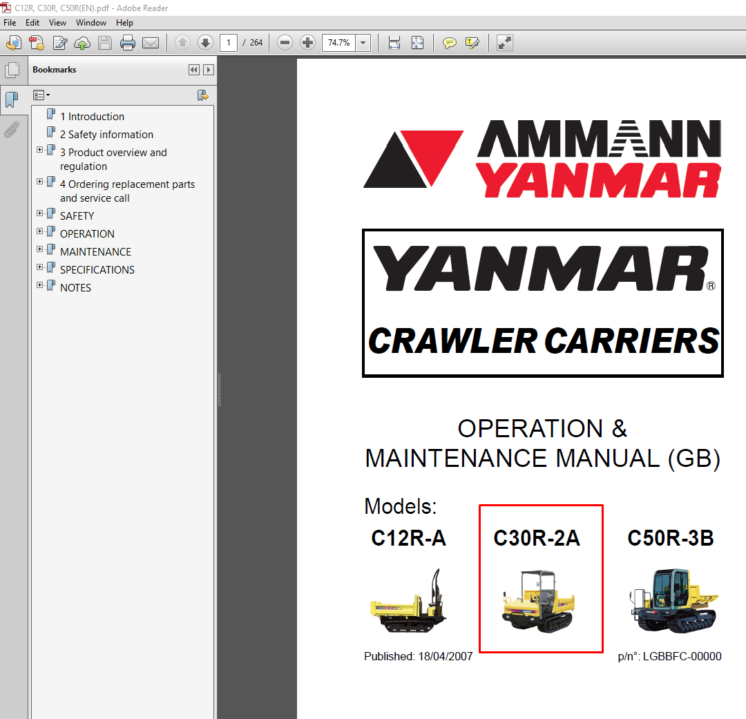The height and width of the screenshot is (719, 746).
Task: Click the Save (floppy disk) icon
Action: coord(105,43)
